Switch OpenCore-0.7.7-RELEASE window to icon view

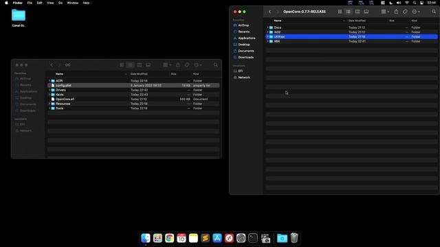[340, 12]
